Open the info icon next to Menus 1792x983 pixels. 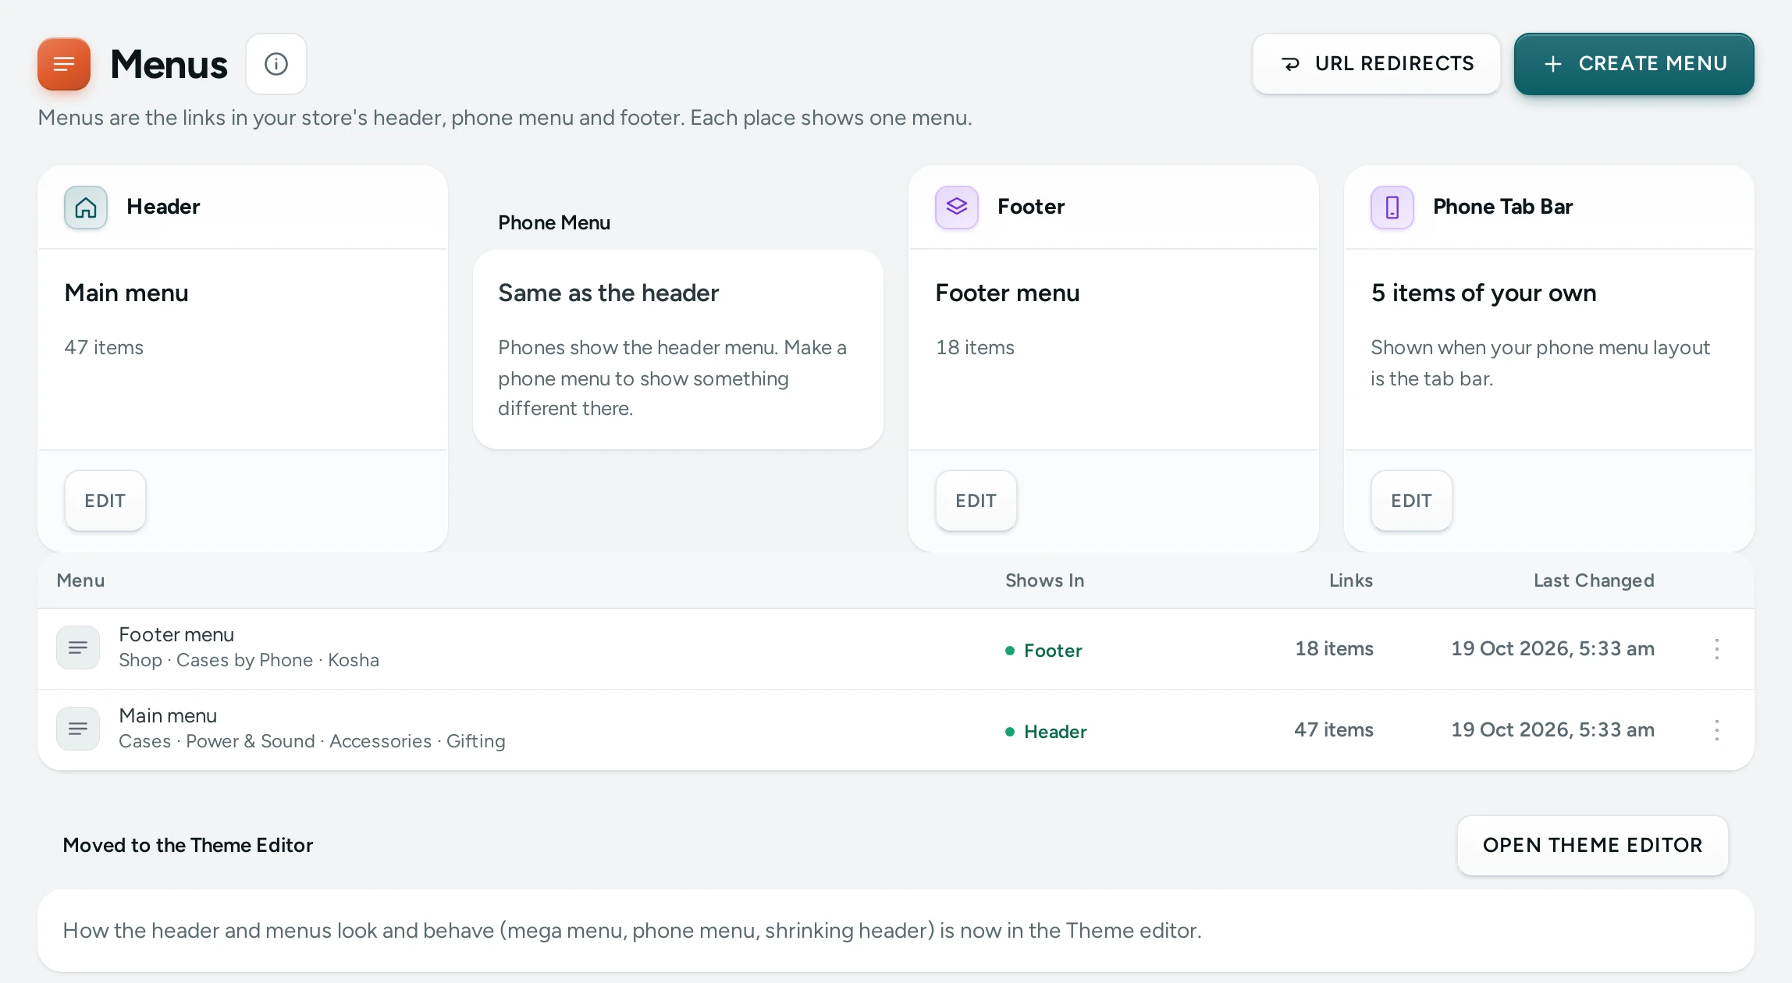tap(276, 64)
